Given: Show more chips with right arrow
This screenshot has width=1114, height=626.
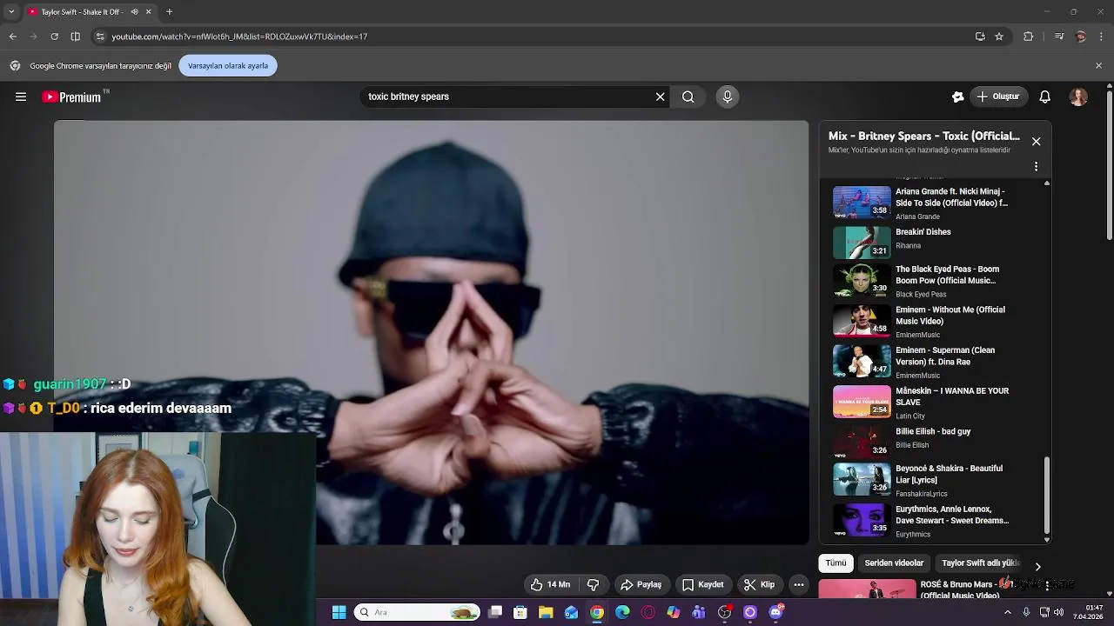Looking at the screenshot, I should point(1037,566).
